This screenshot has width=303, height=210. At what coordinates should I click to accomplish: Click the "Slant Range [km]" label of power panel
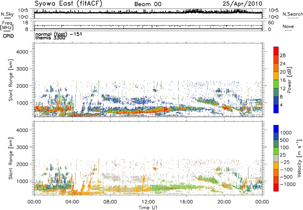click(11, 80)
